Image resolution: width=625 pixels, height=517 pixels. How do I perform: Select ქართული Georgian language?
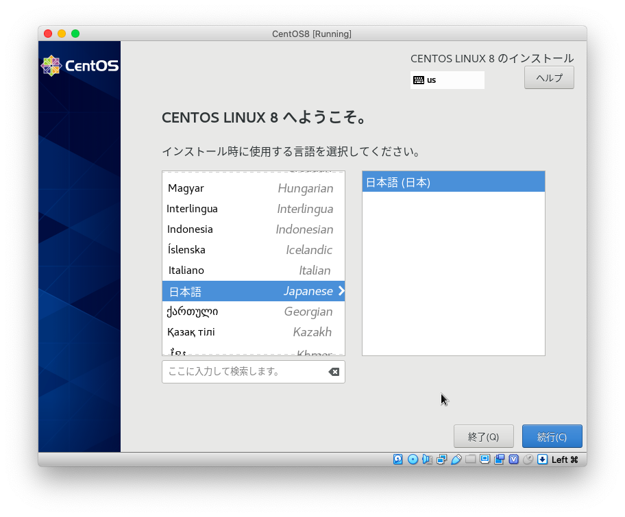(x=254, y=312)
